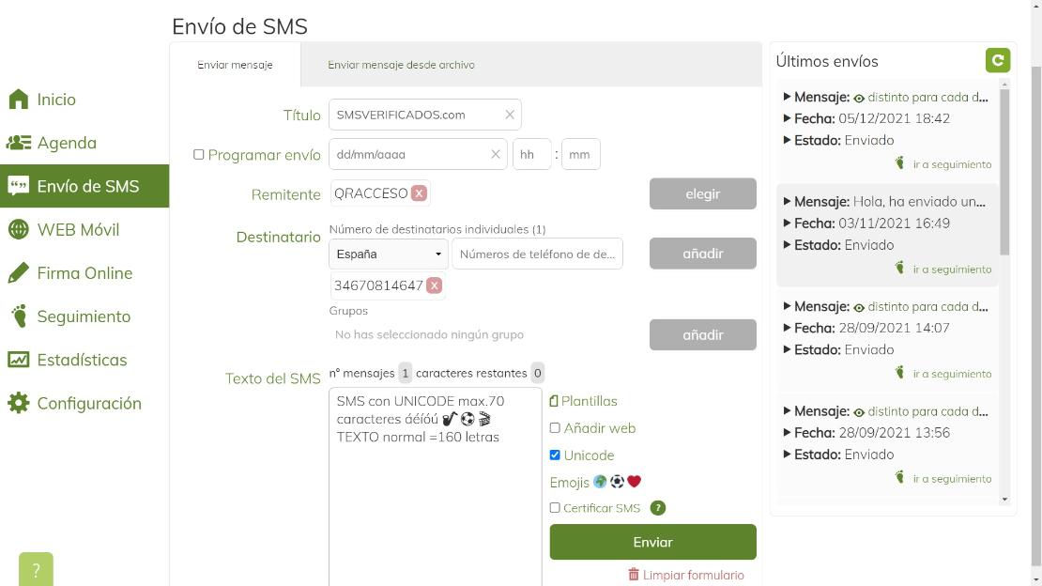
Task: Switch to Enviar mensaje desde archivo tab
Action: click(x=402, y=65)
